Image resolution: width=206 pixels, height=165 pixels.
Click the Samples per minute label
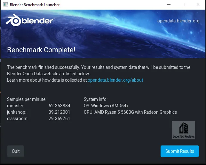[x=27, y=99]
